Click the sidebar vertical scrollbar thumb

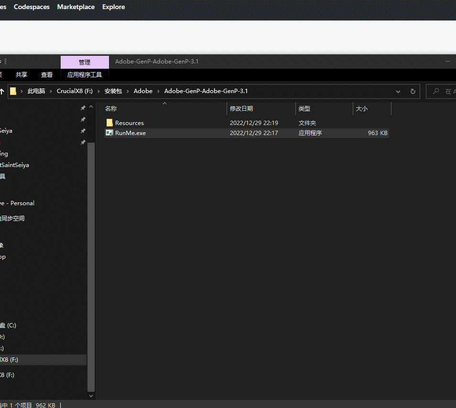pos(91,267)
